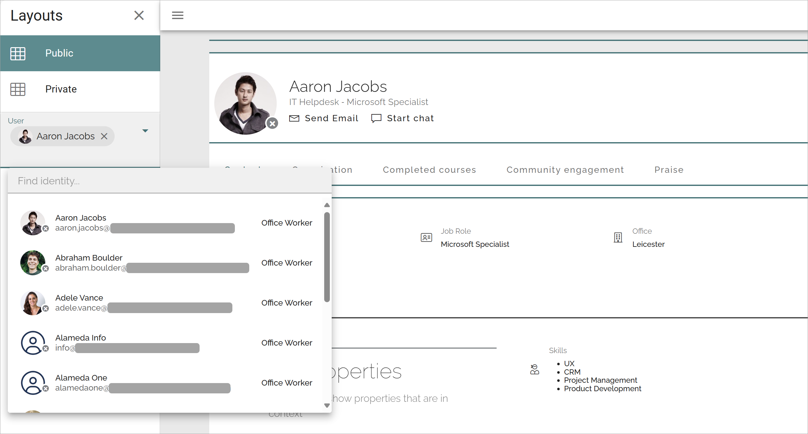Click the Job Role card icon
Image resolution: width=808 pixels, height=434 pixels.
tap(426, 237)
